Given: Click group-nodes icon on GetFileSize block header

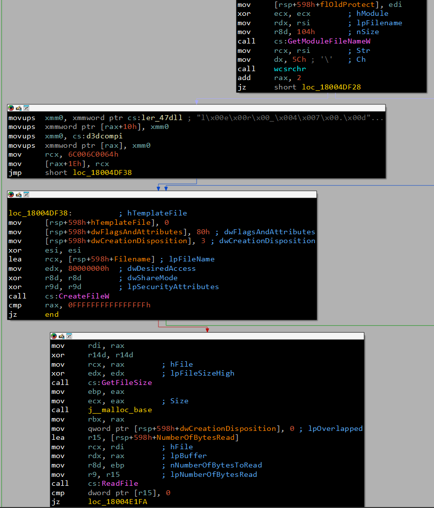Looking at the screenshot, I should pos(69,336).
